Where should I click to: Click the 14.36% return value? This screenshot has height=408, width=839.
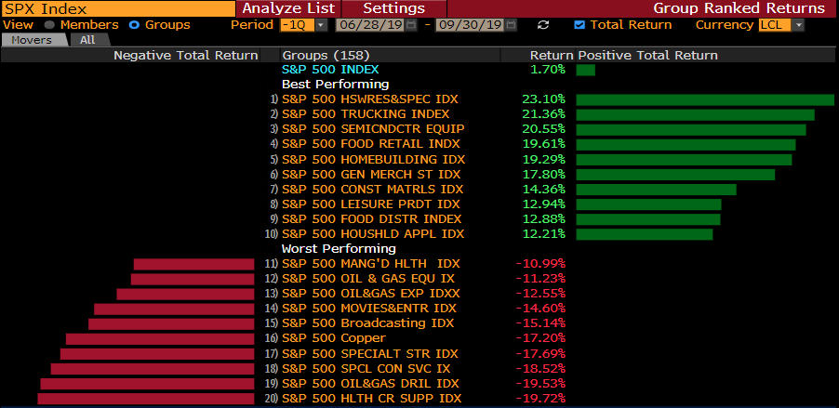pyautogui.click(x=543, y=190)
